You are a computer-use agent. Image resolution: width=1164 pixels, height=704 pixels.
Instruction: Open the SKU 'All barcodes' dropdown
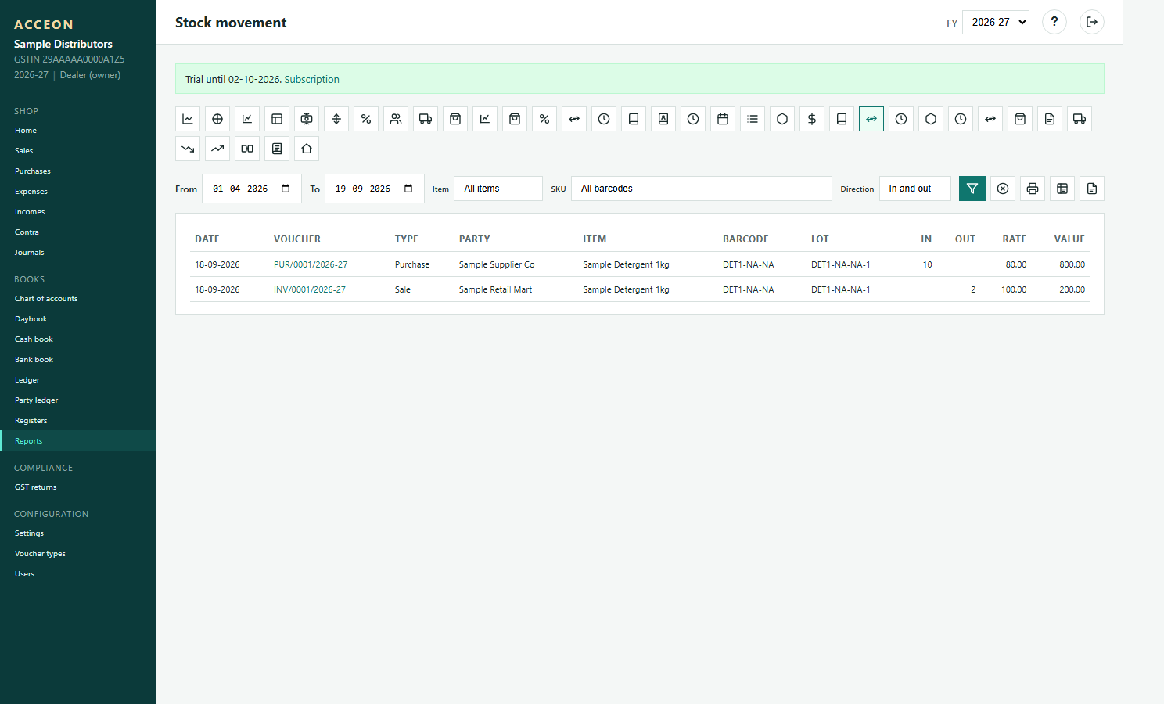tap(702, 189)
